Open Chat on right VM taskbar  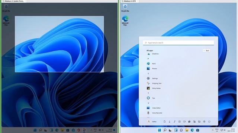point(181,130)
